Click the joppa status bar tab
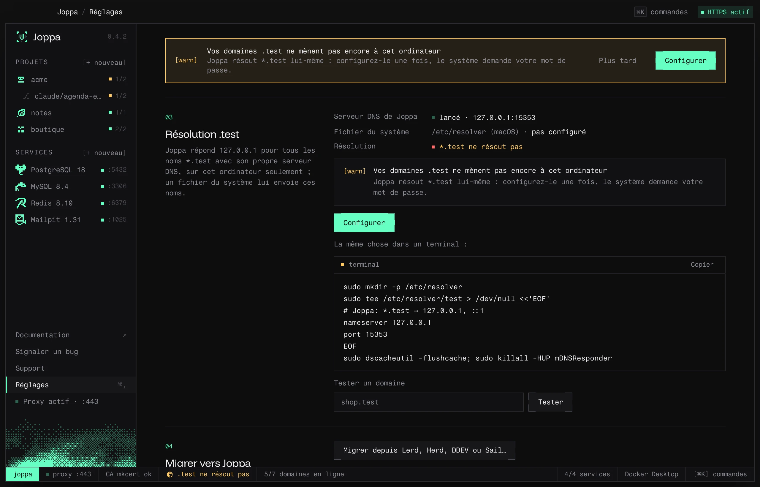 (23, 474)
